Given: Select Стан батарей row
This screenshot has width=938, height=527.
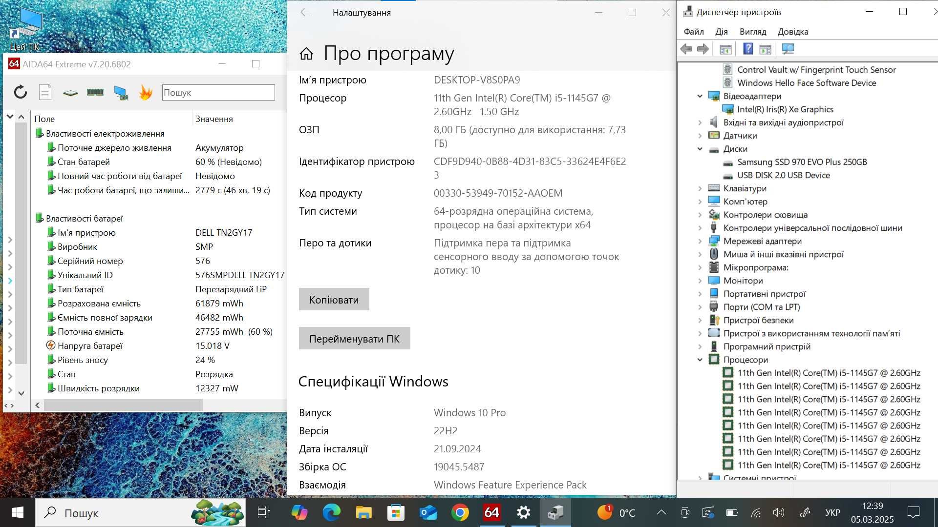Looking at the screenshot, I should tap(159, 162).
